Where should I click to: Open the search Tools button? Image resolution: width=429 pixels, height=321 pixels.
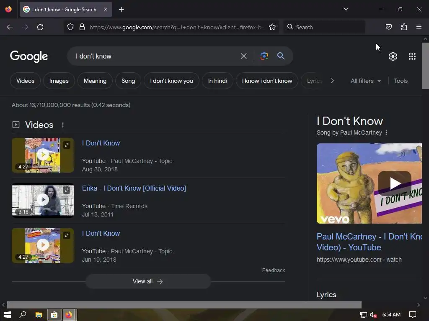401,81
